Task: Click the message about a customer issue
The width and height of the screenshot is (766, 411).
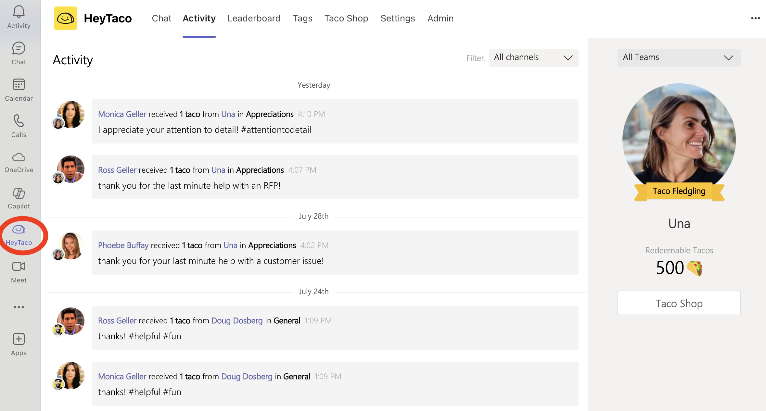Action: click(x=211, y=261)
